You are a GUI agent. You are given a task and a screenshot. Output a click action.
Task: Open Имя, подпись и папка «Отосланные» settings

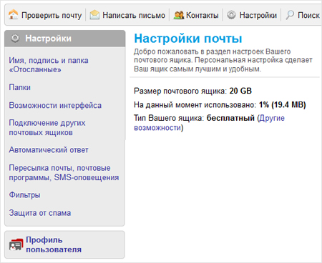(49, 65)
